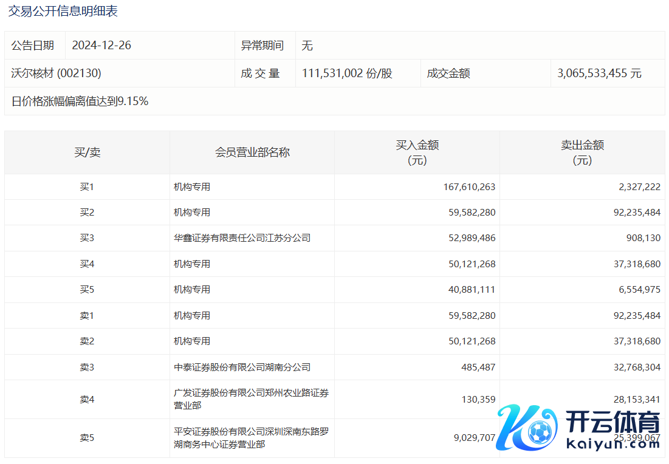The width and height of the screenshot is (669, 464).
Task: Select the buy amount 167,610,263
Action: click(x=468, y=187)
